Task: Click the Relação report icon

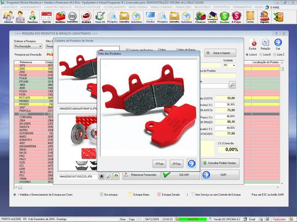Action: tap(265, 44)
